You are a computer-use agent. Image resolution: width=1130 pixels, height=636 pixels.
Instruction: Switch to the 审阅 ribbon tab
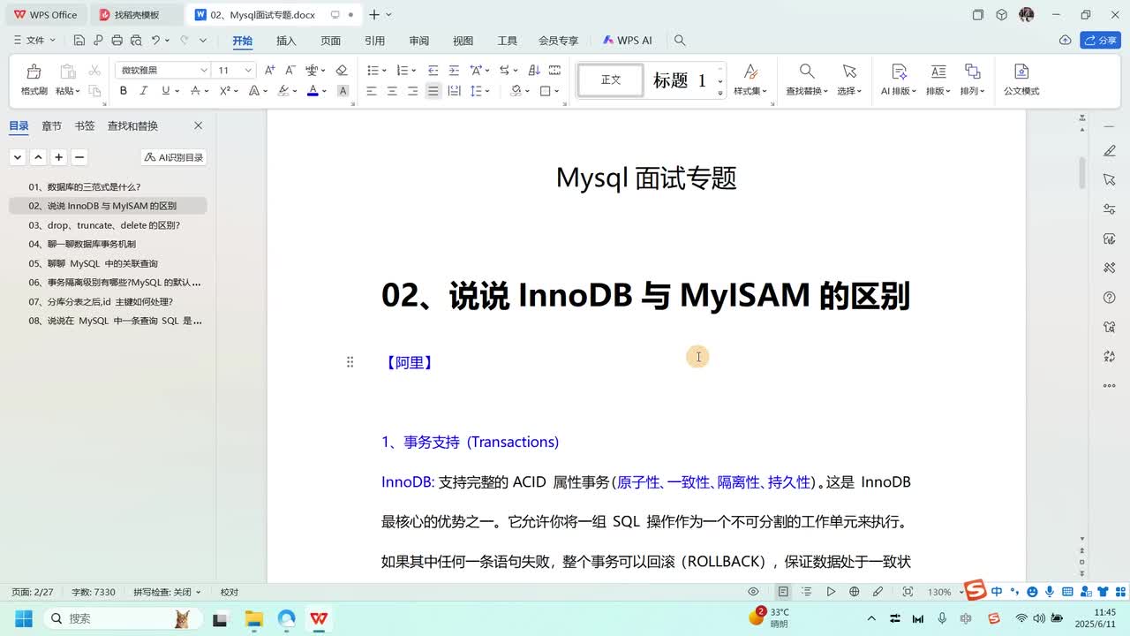click(x=418, y=41)
